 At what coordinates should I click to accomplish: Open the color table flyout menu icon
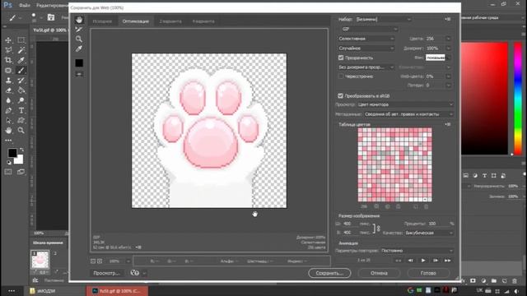click(448, 124)
